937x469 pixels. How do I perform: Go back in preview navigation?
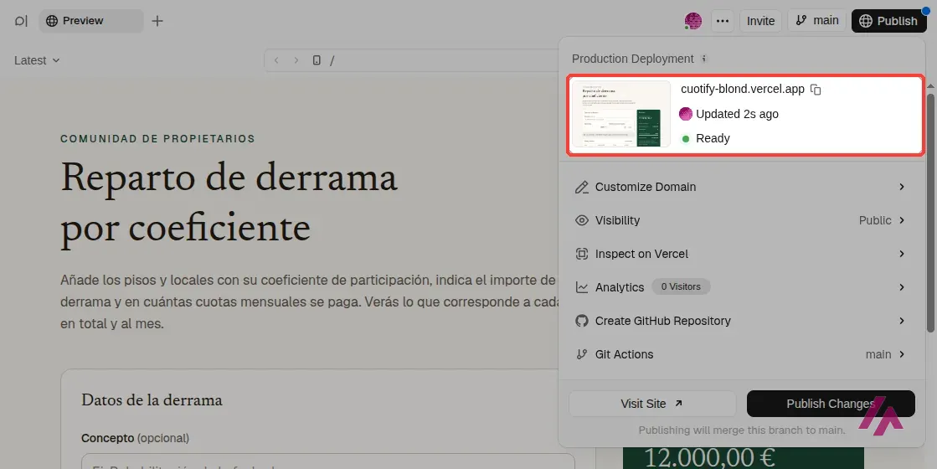pyautogui.click(x=276, y=60)
